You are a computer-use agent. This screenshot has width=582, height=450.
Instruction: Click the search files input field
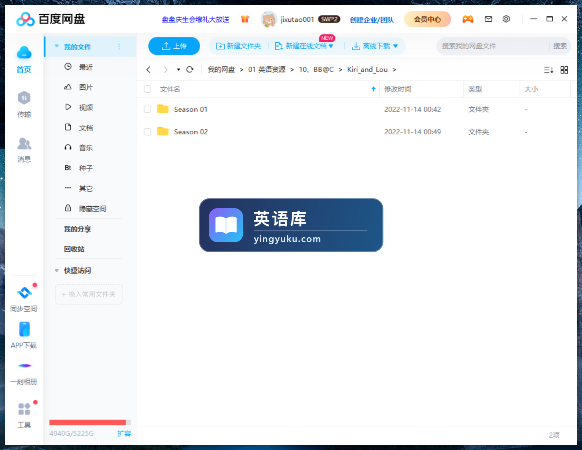[492, 46]
